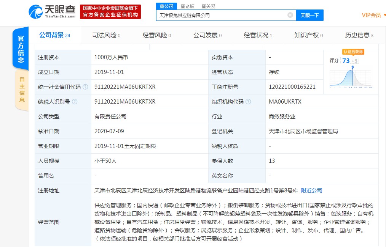This screenshot has width=386, height=247.
Task: Open 官方信息 side tab
Action: pyautogui.click(x=21, y=49)
